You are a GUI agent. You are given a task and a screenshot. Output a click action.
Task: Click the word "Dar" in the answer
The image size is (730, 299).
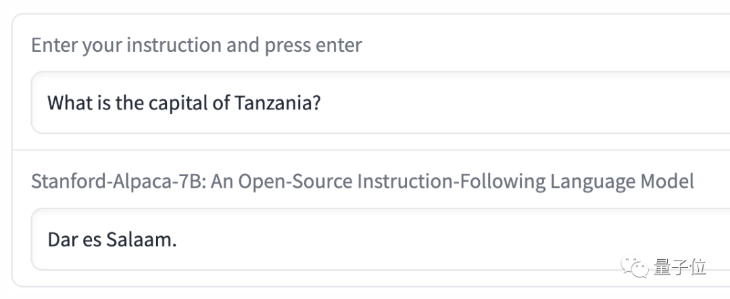pyautogui.click(x=61, y=240)
